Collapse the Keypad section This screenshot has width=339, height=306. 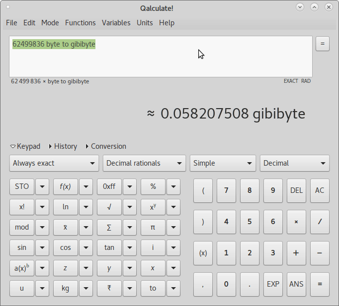tap(25, 146)
